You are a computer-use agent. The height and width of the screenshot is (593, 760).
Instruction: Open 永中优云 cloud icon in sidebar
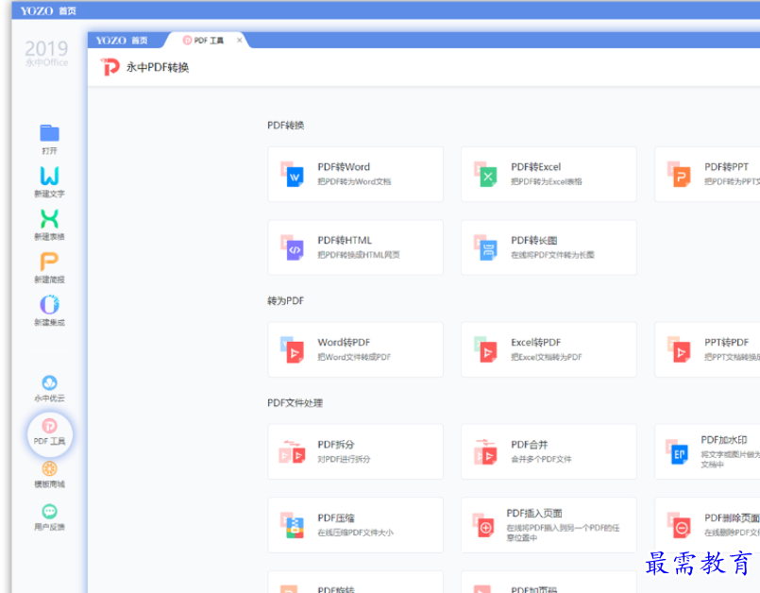click(49, 382)
